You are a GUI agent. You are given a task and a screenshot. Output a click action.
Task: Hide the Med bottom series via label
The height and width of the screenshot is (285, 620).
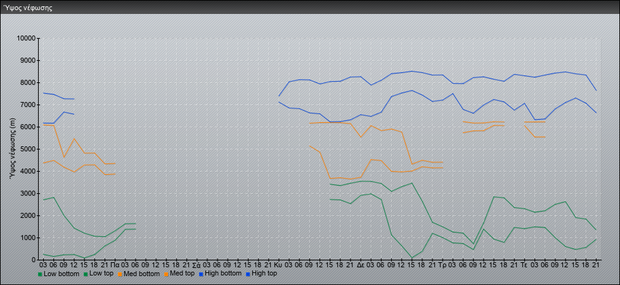143,274
